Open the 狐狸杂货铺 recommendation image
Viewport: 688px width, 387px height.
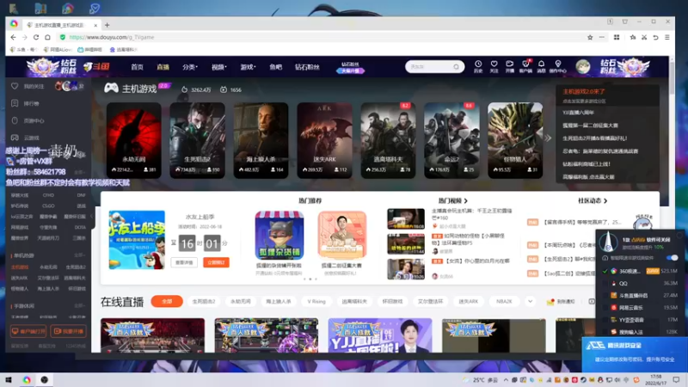(279, 236)
